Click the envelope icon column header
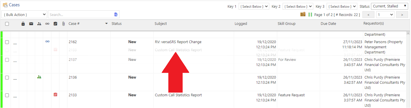Screen dimensions: 411x108 pyautogui.click(x=31, y=24)
